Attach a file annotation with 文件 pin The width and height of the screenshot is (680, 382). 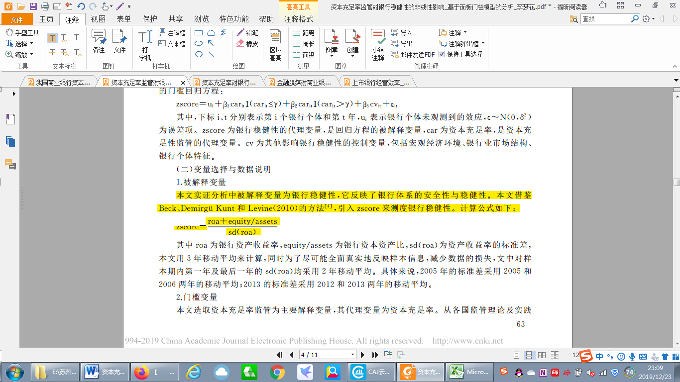click(x=119, y=42)
